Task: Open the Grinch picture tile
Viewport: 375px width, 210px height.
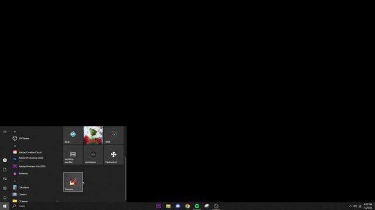Action: 93,135
